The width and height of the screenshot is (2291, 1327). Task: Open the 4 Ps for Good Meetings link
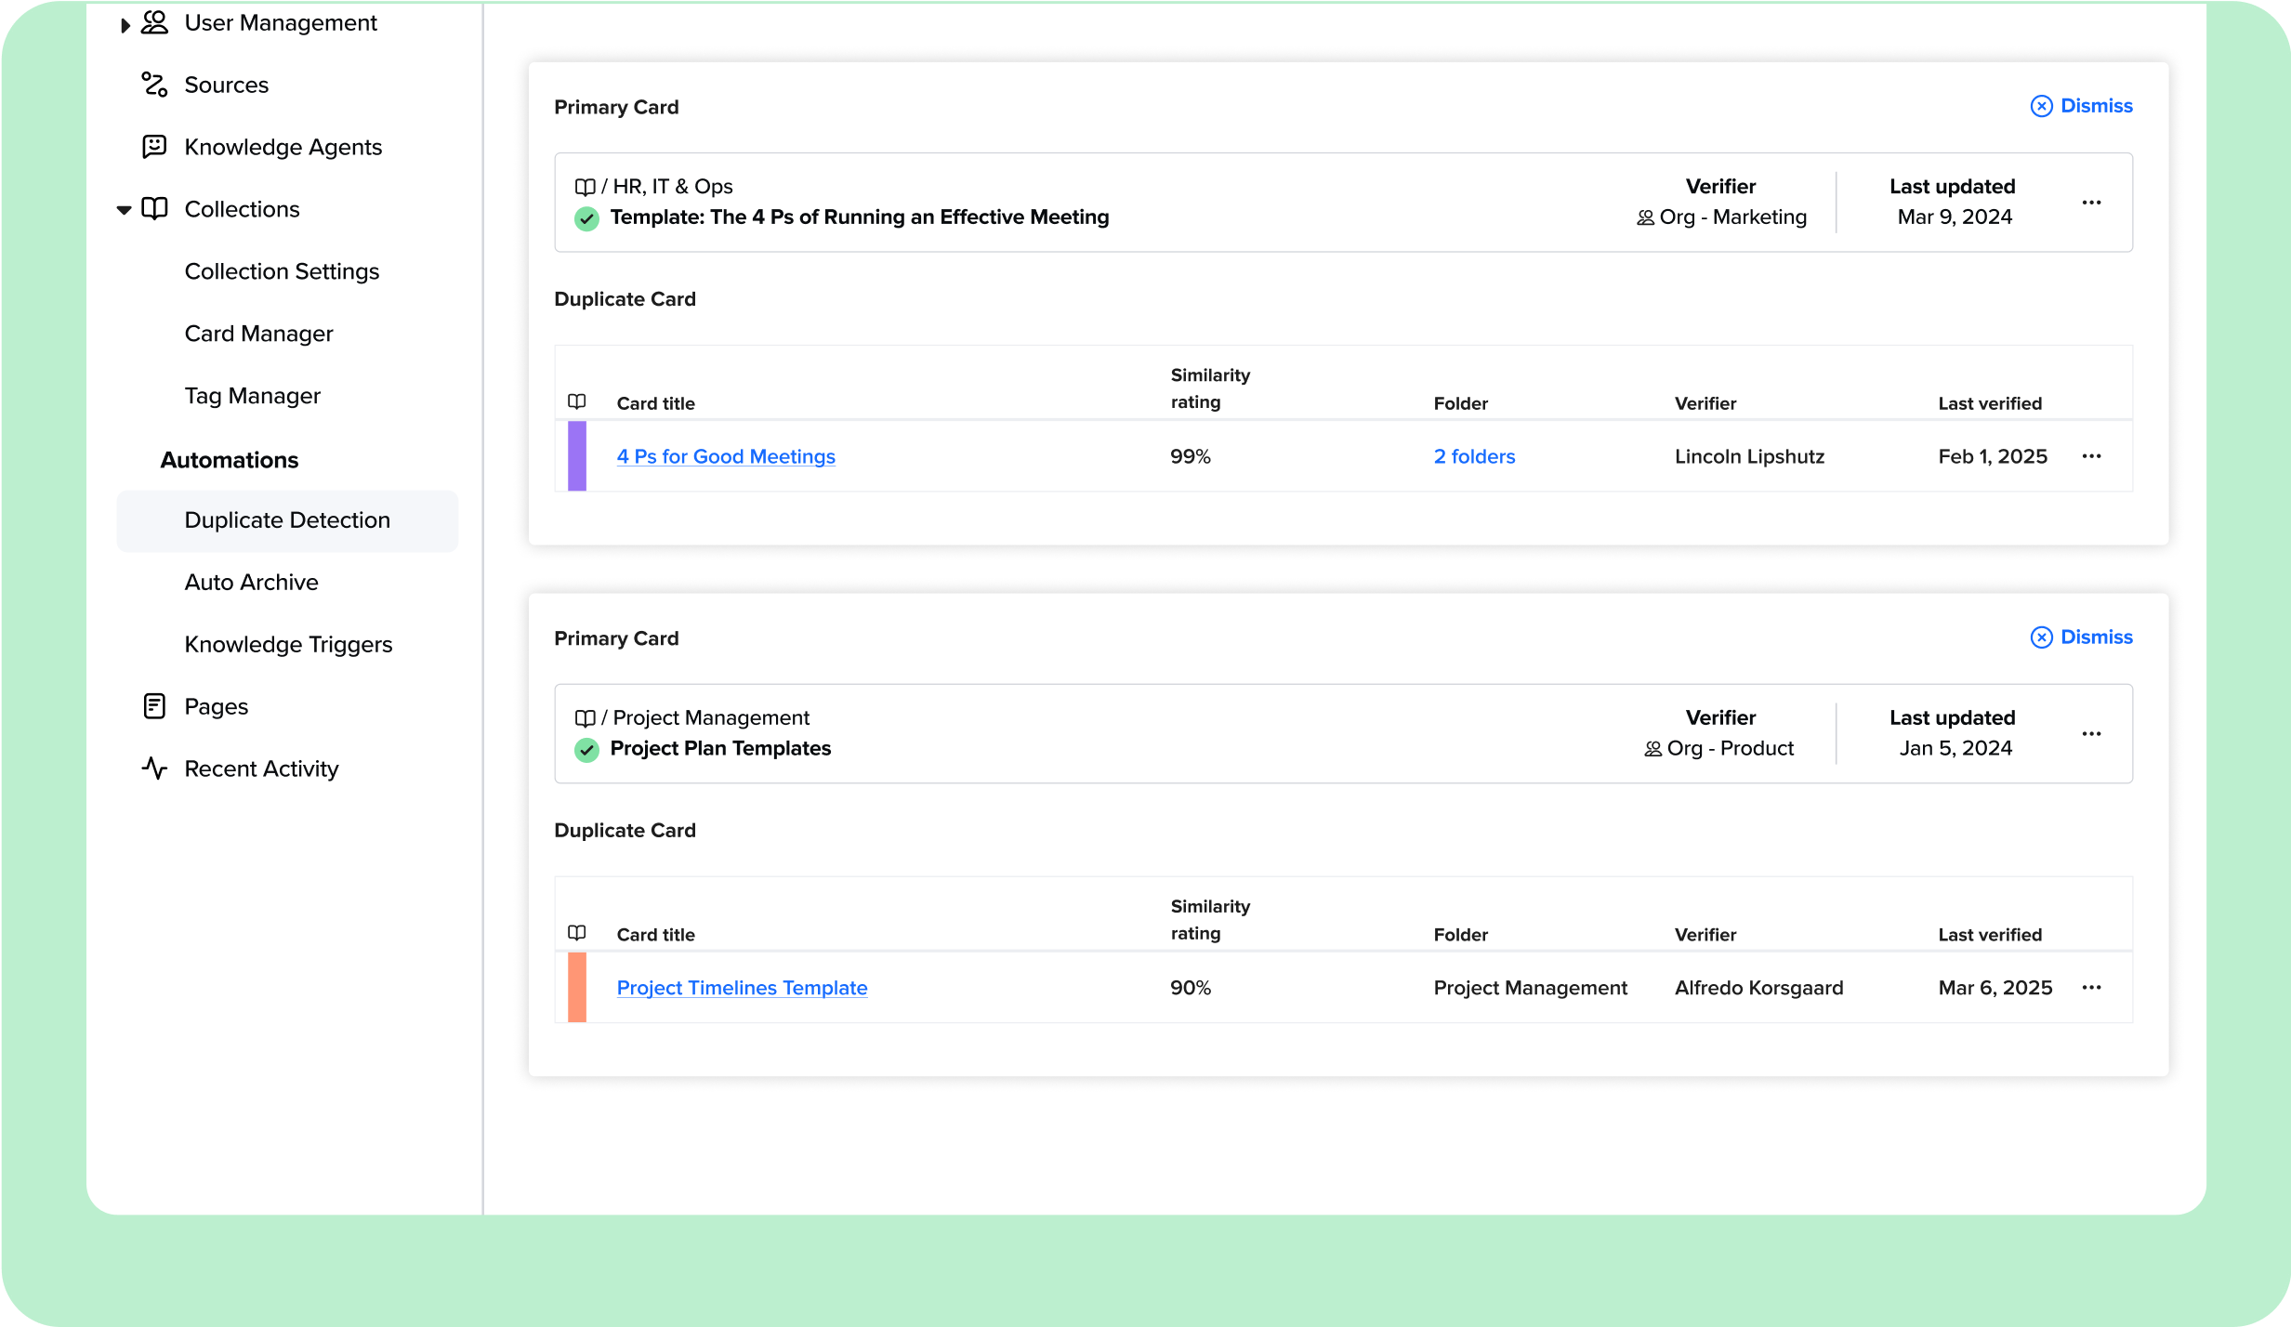tap(726, 456)
